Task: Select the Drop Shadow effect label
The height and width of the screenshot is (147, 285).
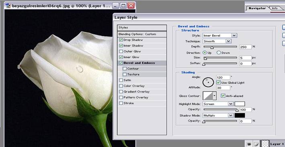Action: coord(133,40)
